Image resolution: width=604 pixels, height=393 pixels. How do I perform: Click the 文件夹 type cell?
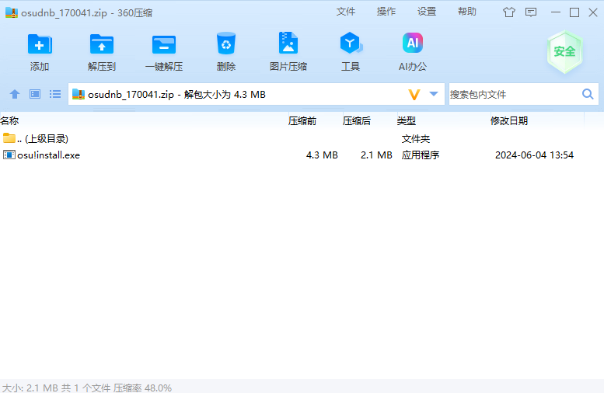416,138
